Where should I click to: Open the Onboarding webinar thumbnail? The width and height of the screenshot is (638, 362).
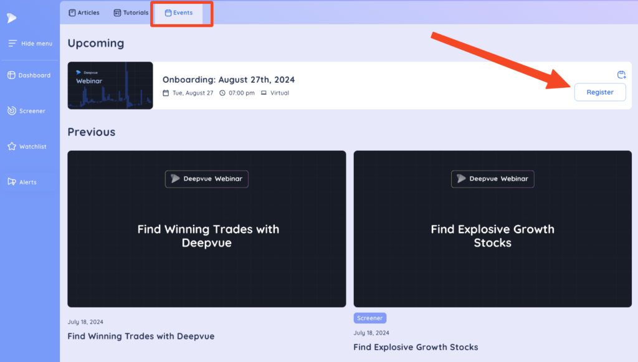[x=110, y=85]
